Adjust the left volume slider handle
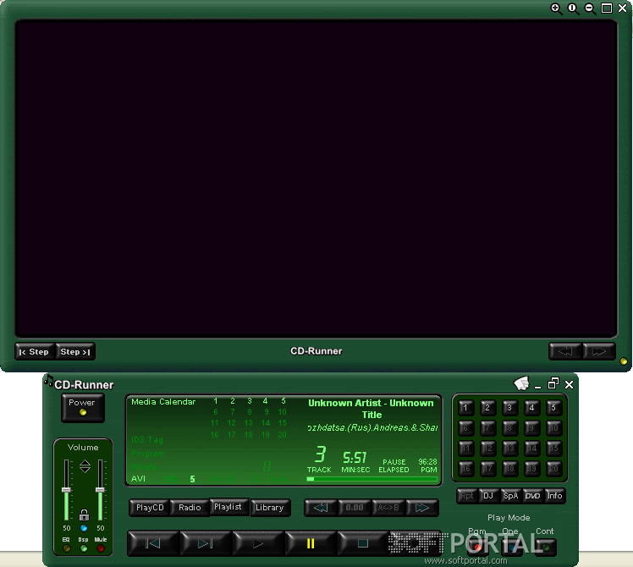This screenshot has width=633, height=567. point(66,490)
